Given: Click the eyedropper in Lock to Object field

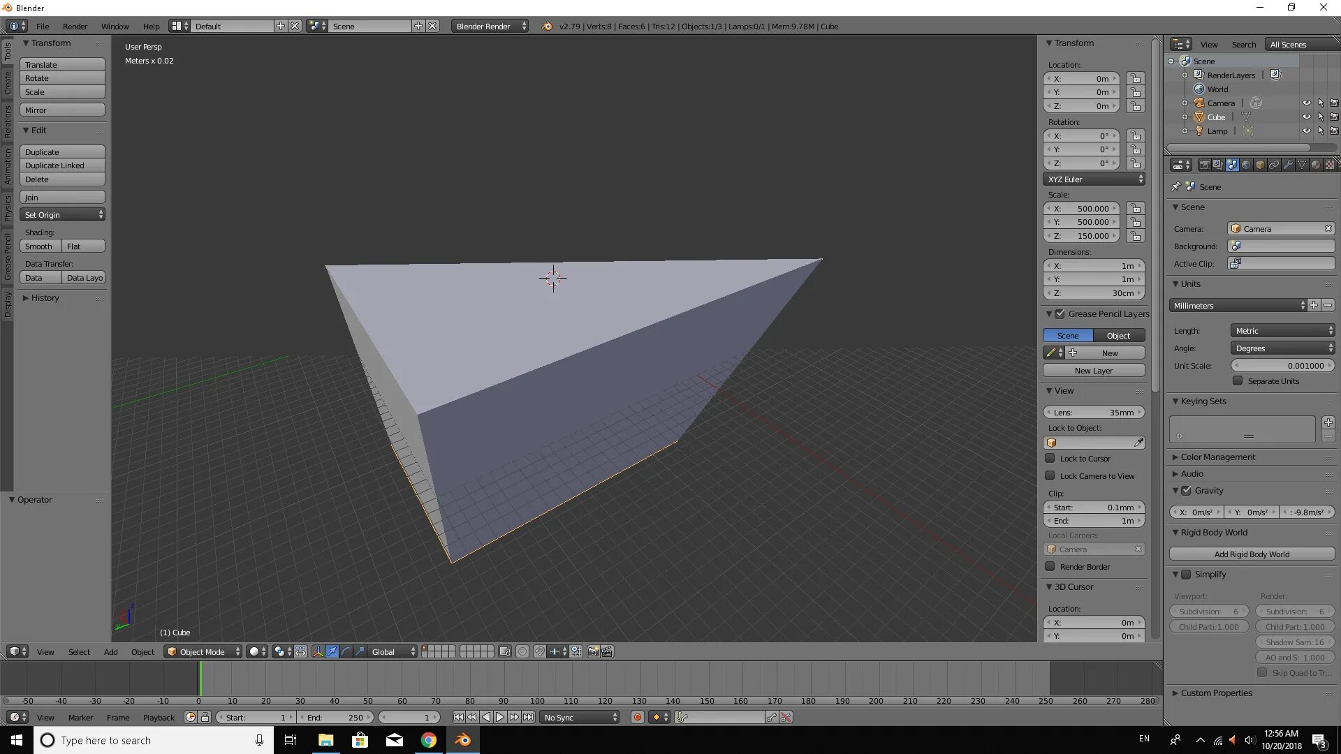Looking at the screenshot, I should pos(1138,443).
